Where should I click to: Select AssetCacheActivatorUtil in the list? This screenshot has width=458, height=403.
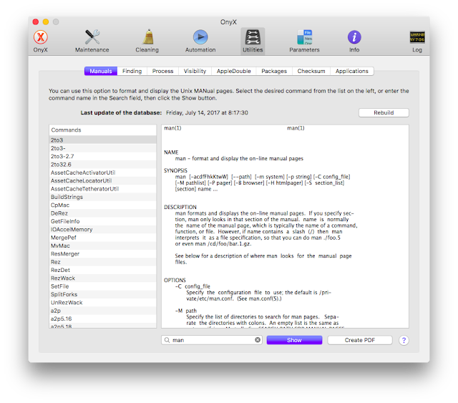(x=102, y=173)
